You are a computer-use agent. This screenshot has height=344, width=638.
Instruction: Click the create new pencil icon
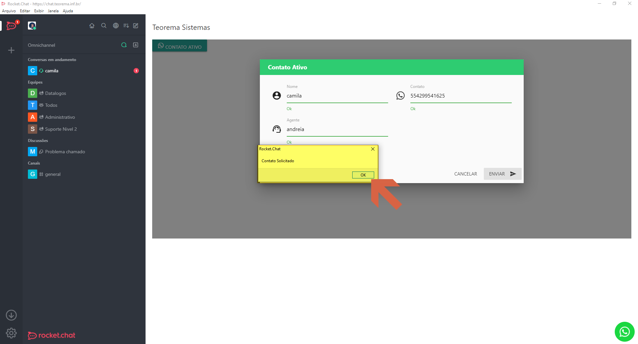coord(136,26)
